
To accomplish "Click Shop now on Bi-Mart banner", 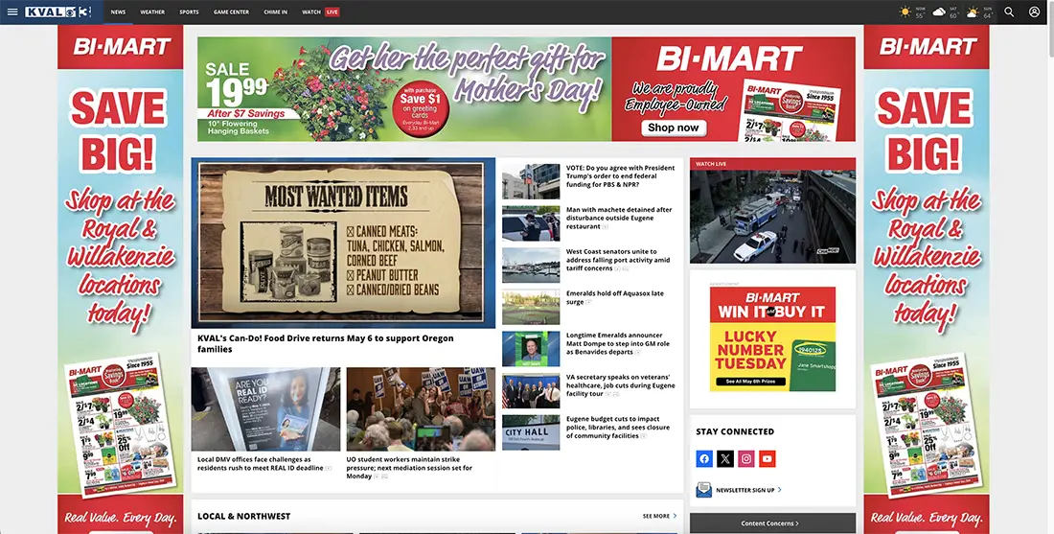I will [x=673, y=128].
